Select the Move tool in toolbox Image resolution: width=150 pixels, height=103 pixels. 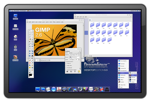(32, 46)
